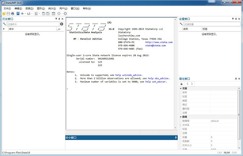This screenshot has width=243, height=156.
Task: Toggle the lock icon in 属性窗口
Action: (181, 84)
